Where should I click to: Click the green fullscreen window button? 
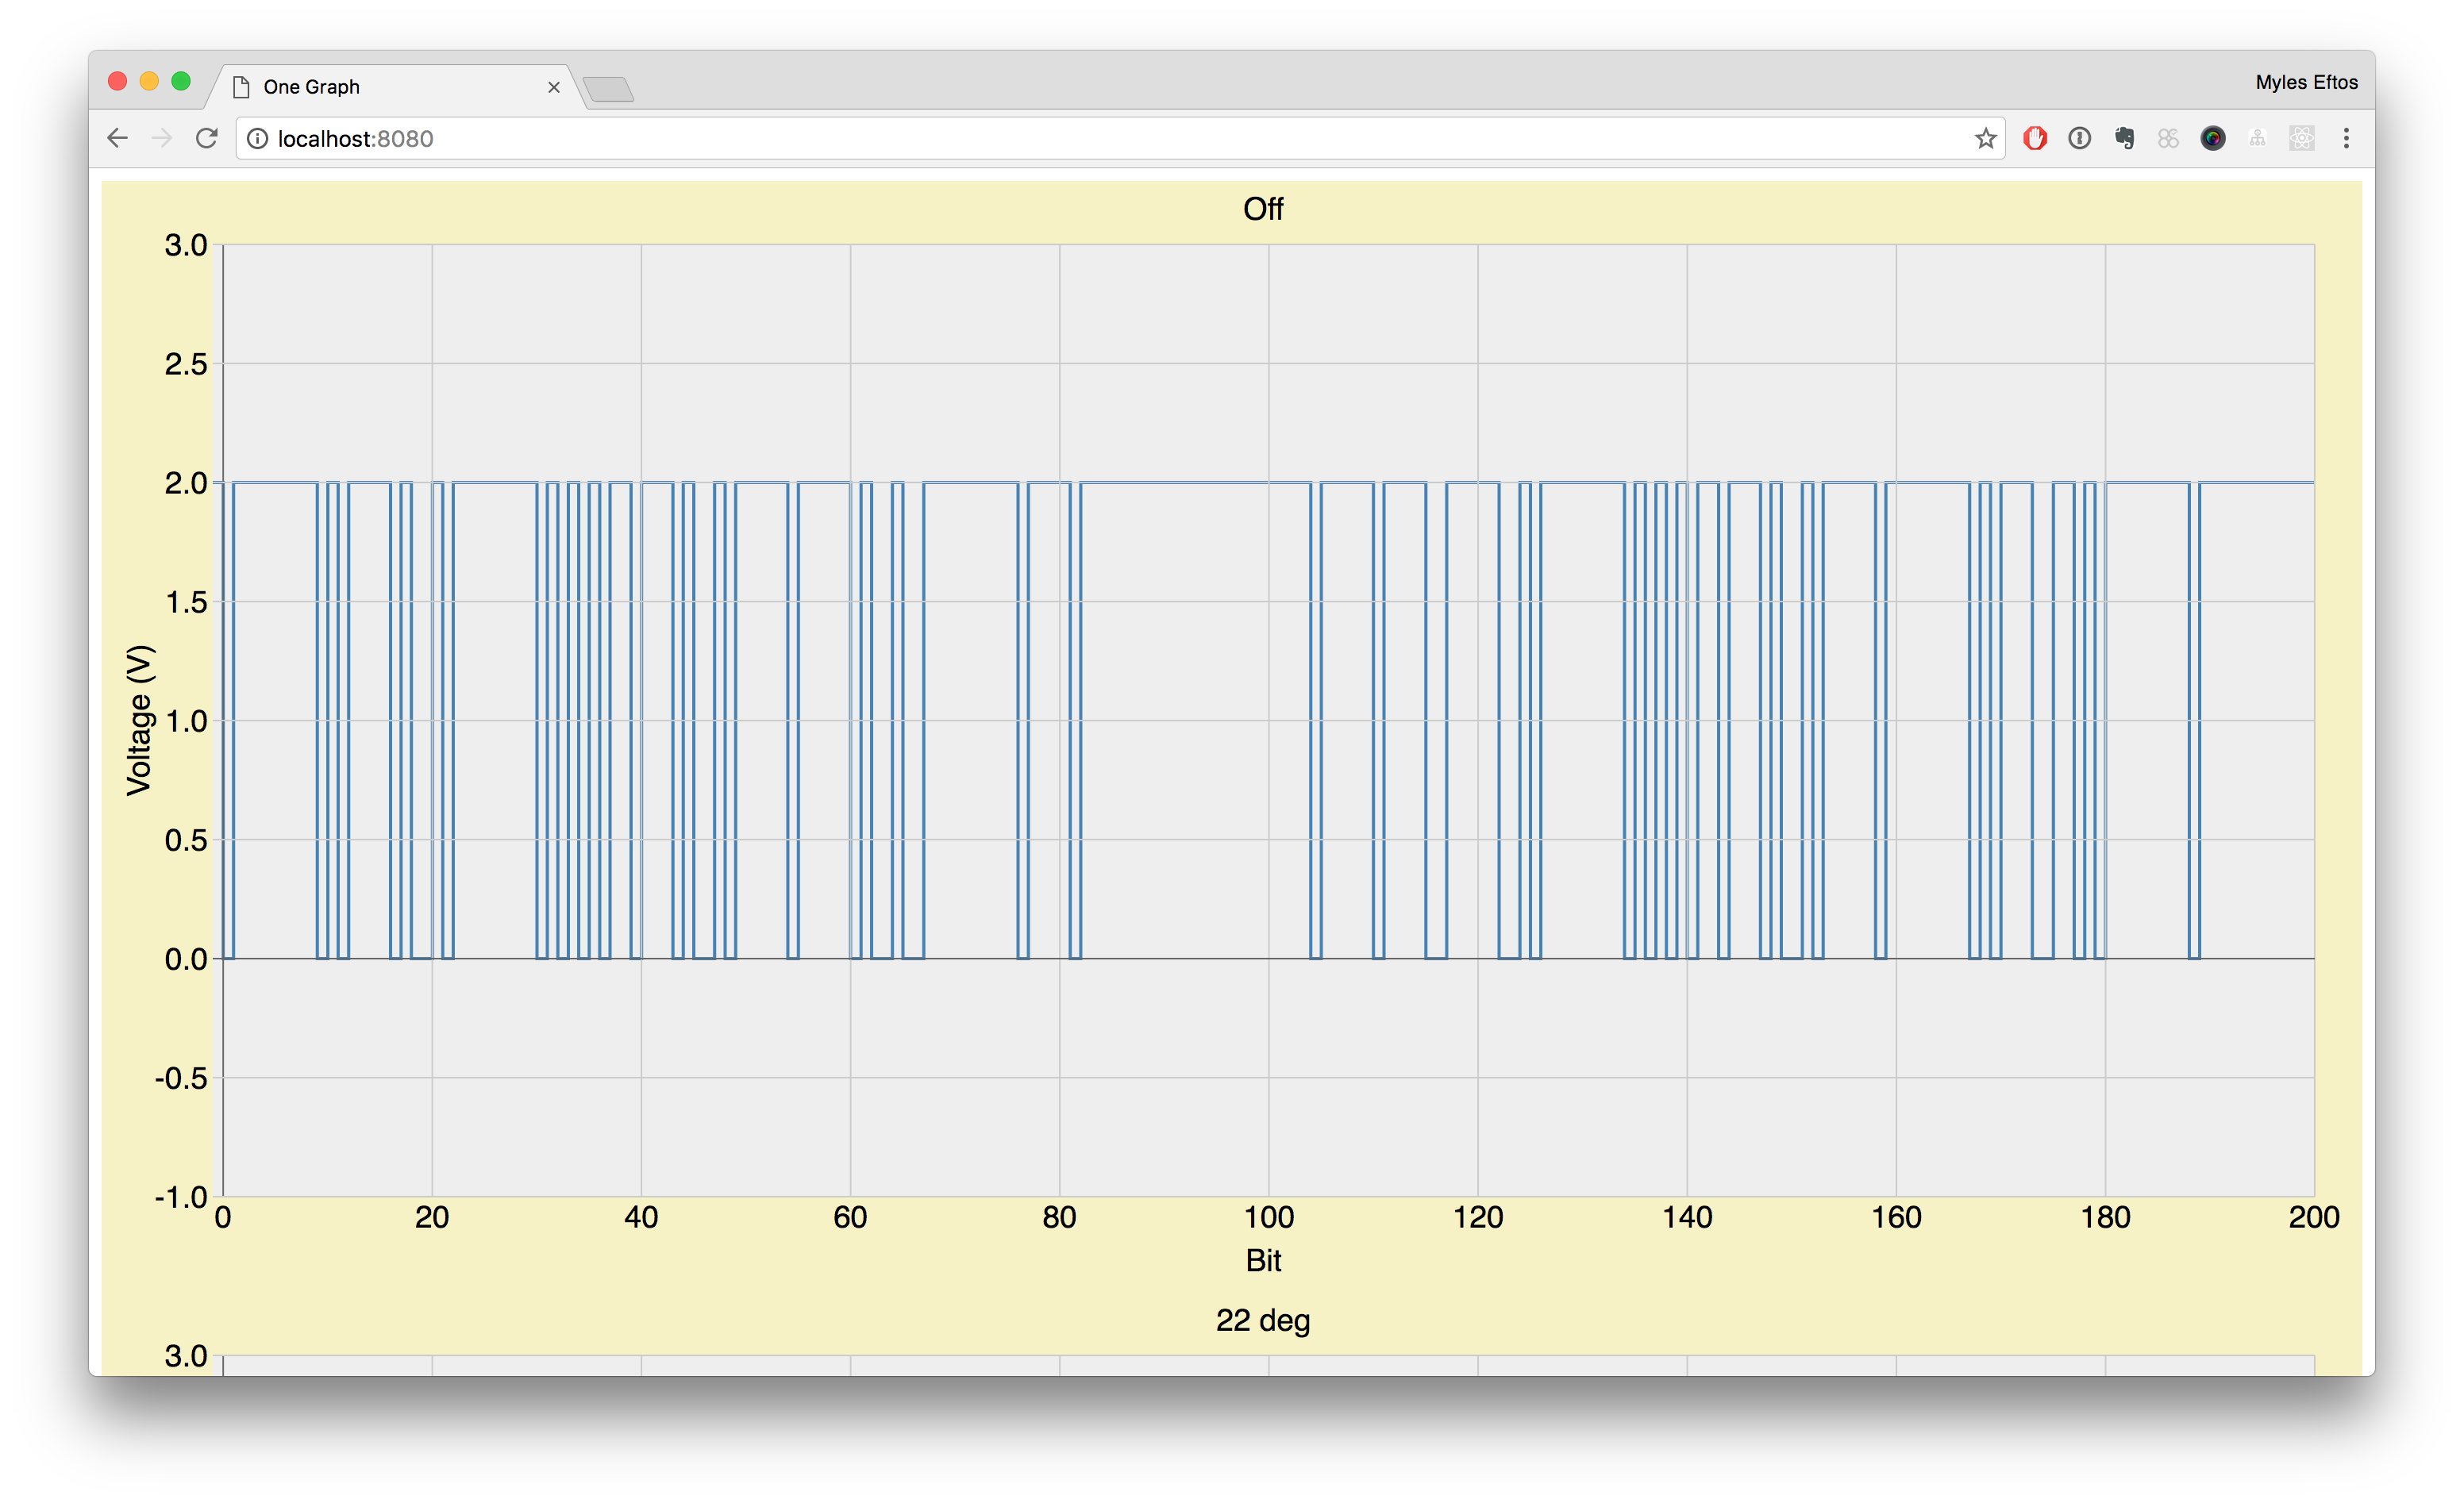click(x=181, y=81)
